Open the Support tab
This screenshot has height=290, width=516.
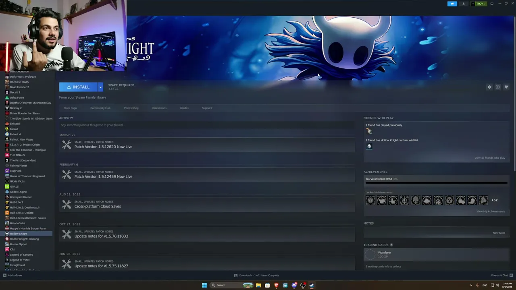(207, 108)
